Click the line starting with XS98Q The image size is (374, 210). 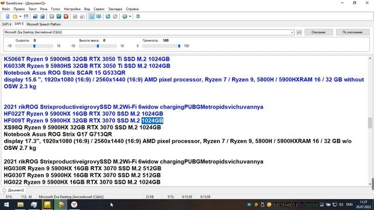coord(82,128)
